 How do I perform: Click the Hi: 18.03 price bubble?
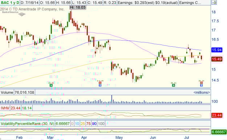point(78,7)
